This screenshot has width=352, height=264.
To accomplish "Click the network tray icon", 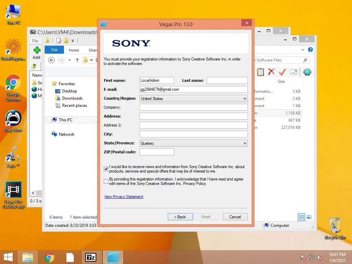I will click(311, 257).
